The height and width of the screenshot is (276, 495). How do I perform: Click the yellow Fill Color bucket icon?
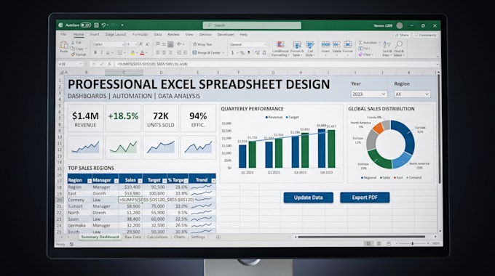132,53
